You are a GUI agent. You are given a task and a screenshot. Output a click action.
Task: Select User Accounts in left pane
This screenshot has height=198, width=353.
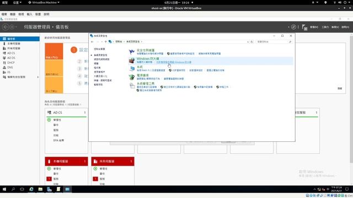(x=99, y=72)
